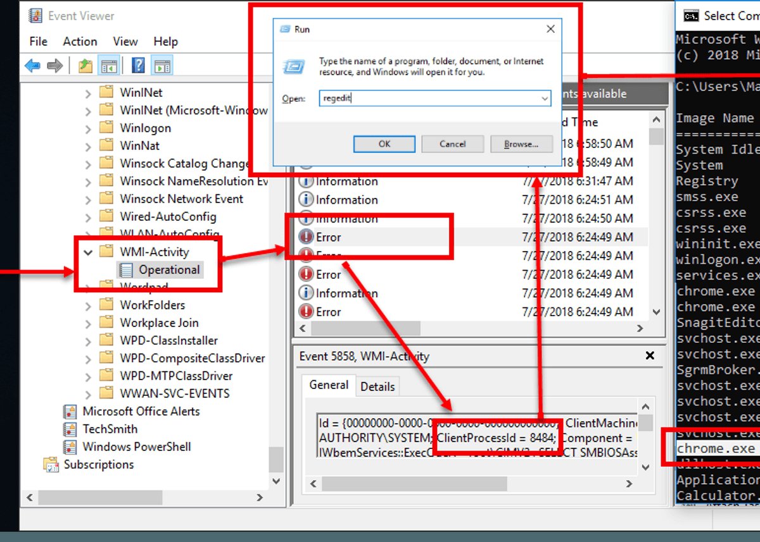Click the blue Help question-mark icon

click(139, 65)
